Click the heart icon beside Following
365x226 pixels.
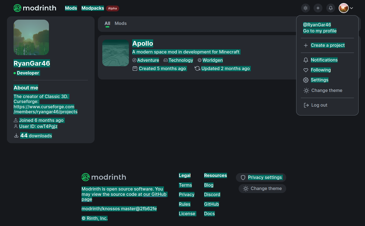click(x=306, y=70)
